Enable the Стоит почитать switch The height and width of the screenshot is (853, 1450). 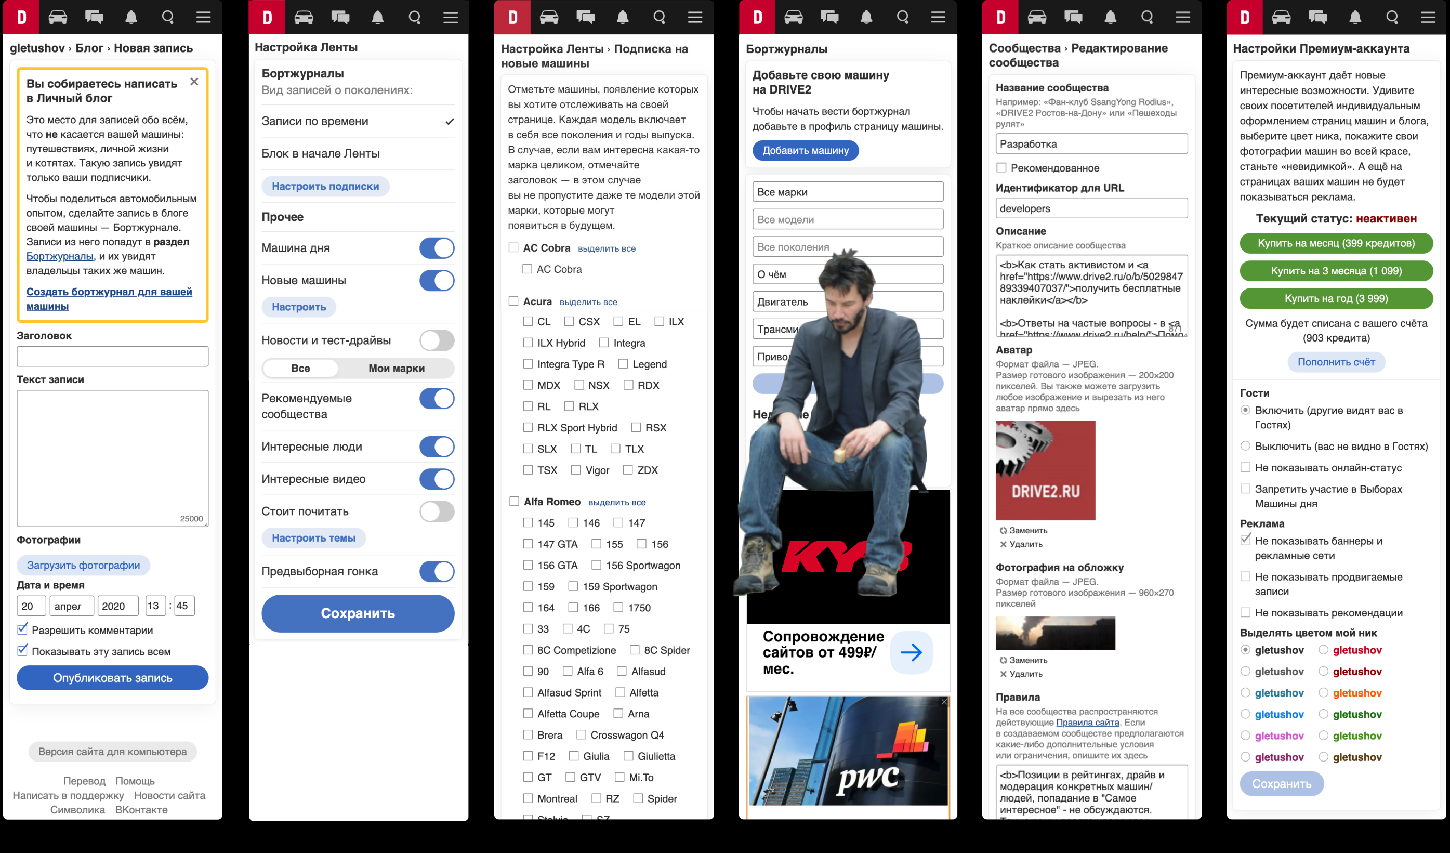[436, 511]
